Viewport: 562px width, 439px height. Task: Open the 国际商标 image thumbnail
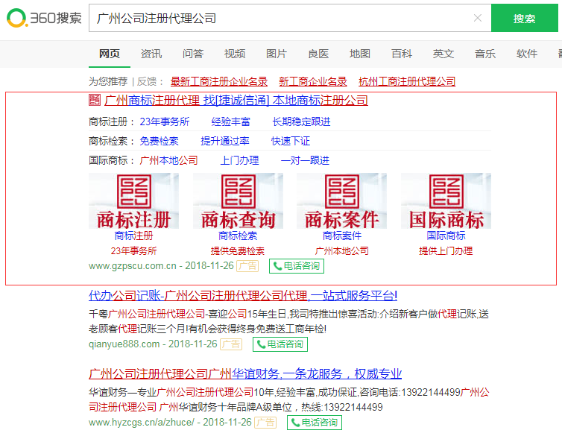coord(446,201)
